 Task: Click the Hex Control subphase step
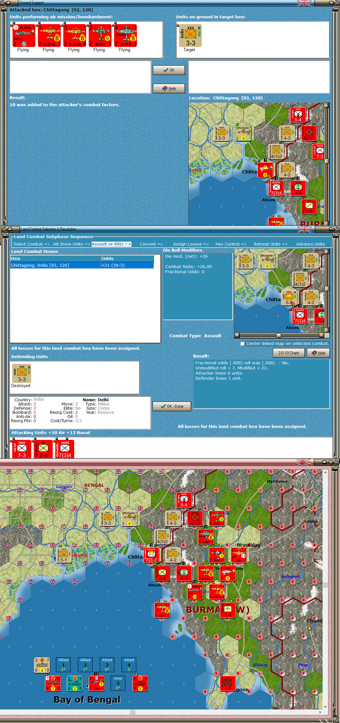point(231,244)
